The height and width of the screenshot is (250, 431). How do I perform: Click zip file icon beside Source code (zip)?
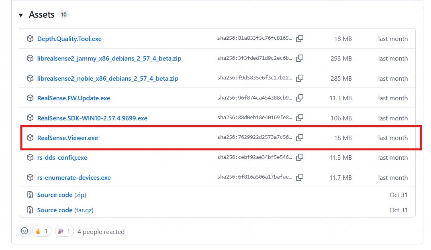(x=30, y=195)
